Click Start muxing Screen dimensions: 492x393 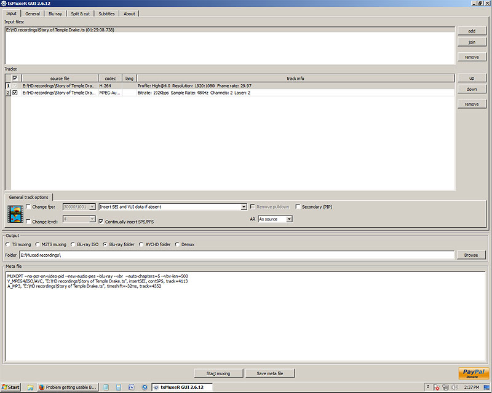coord(218,373)
